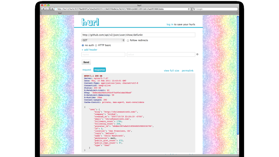
Task: Click the add bookmark plus button
Action: click(x=52, y=9)
